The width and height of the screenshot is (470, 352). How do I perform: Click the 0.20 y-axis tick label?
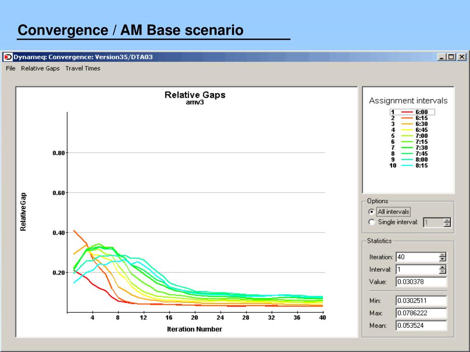[59, 273]
